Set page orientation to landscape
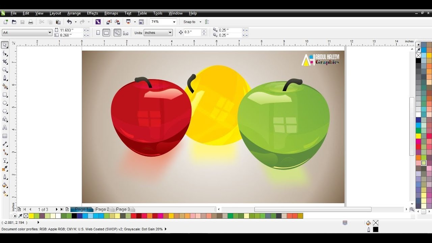This screenshot has height=243, width=432. 106,33
